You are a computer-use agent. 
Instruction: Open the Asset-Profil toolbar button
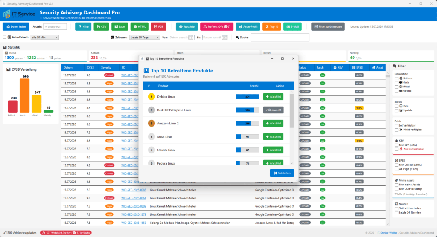point(248,27)
